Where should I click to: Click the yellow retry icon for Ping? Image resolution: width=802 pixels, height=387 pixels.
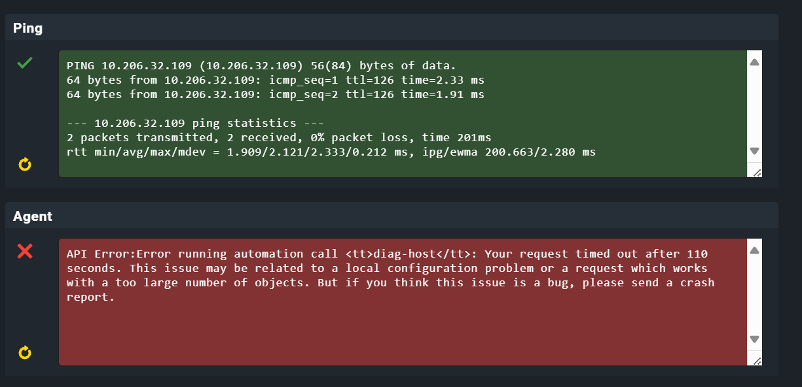tap(25, 164)
